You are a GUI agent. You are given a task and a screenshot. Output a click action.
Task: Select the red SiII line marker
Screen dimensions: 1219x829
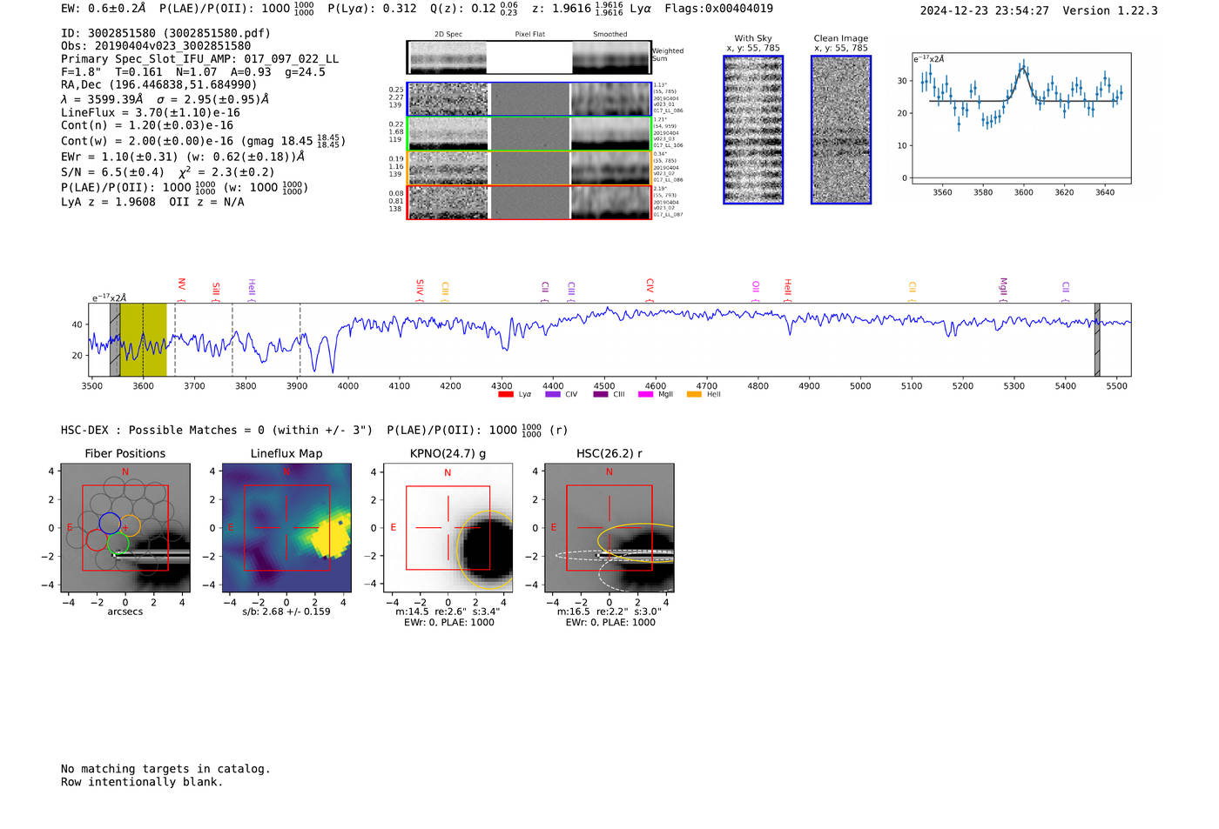(216, 290)
